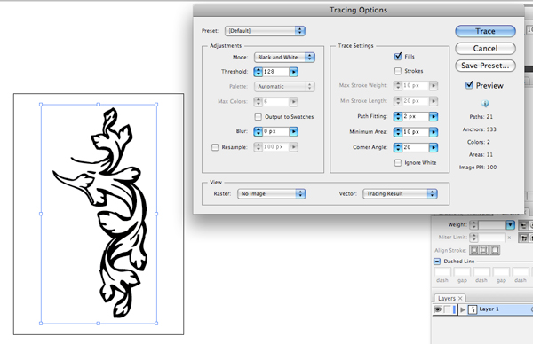This screenshot has width=533, height=344.
Task: Click the Corner Angle value field
Action: click(416, 147)
